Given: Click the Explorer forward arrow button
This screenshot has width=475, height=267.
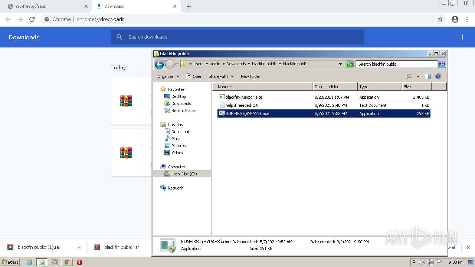Looking at the screenshot, I should (170, 64).
